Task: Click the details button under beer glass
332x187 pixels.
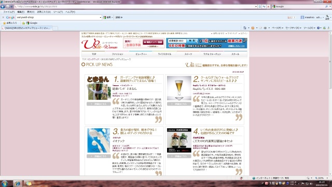Action: pos(179,104)
